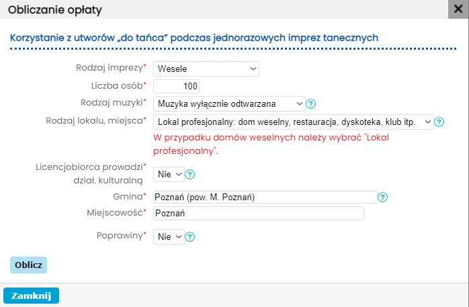This screenshot has height=307, width=469.
Task: Open the Gmina field help icon
Action: 382,197
